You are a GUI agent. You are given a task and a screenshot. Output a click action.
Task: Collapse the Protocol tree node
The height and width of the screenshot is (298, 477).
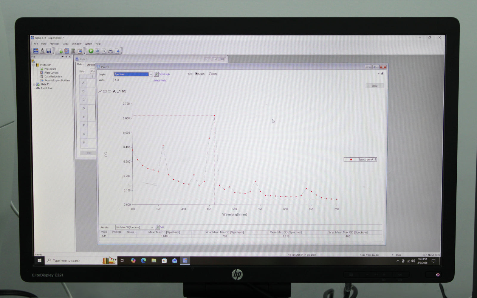(x=33, y=65)
